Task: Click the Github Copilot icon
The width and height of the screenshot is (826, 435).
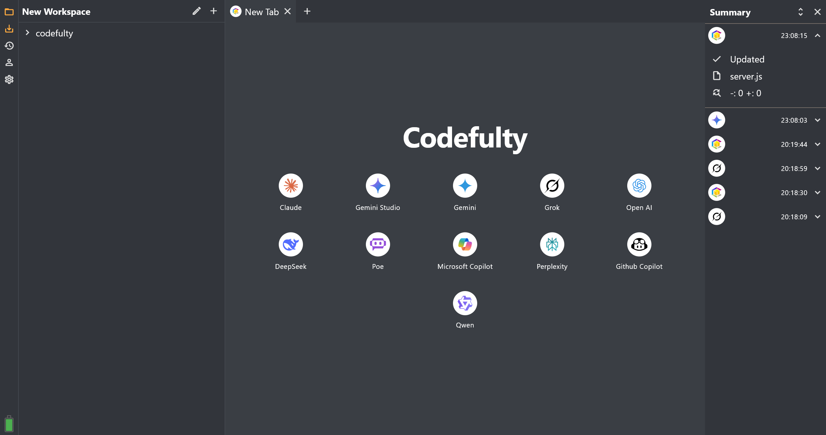Action: click(x=639, y=244)
